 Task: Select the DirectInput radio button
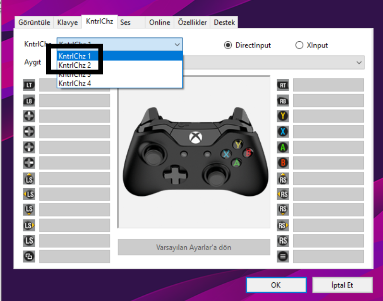point(228,45)
